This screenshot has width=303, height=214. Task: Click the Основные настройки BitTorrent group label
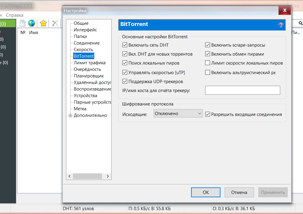[x=155, y=37]
